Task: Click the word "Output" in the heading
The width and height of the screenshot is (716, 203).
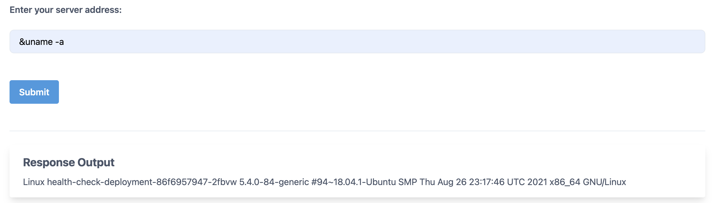Action: [96, 162]
